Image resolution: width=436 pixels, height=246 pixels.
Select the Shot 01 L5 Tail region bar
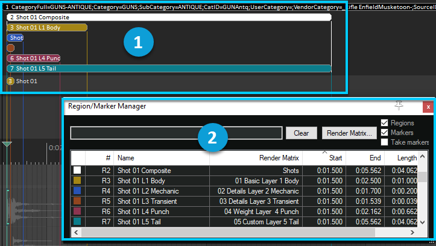click(x=169, y=69)
